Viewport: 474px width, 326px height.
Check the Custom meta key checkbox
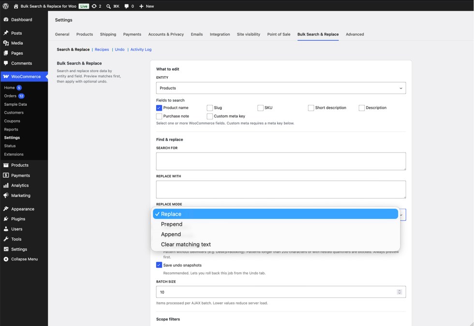pos(209,116)
